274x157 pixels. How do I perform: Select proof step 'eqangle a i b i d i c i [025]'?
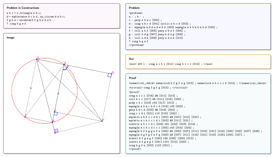(161, 128)
